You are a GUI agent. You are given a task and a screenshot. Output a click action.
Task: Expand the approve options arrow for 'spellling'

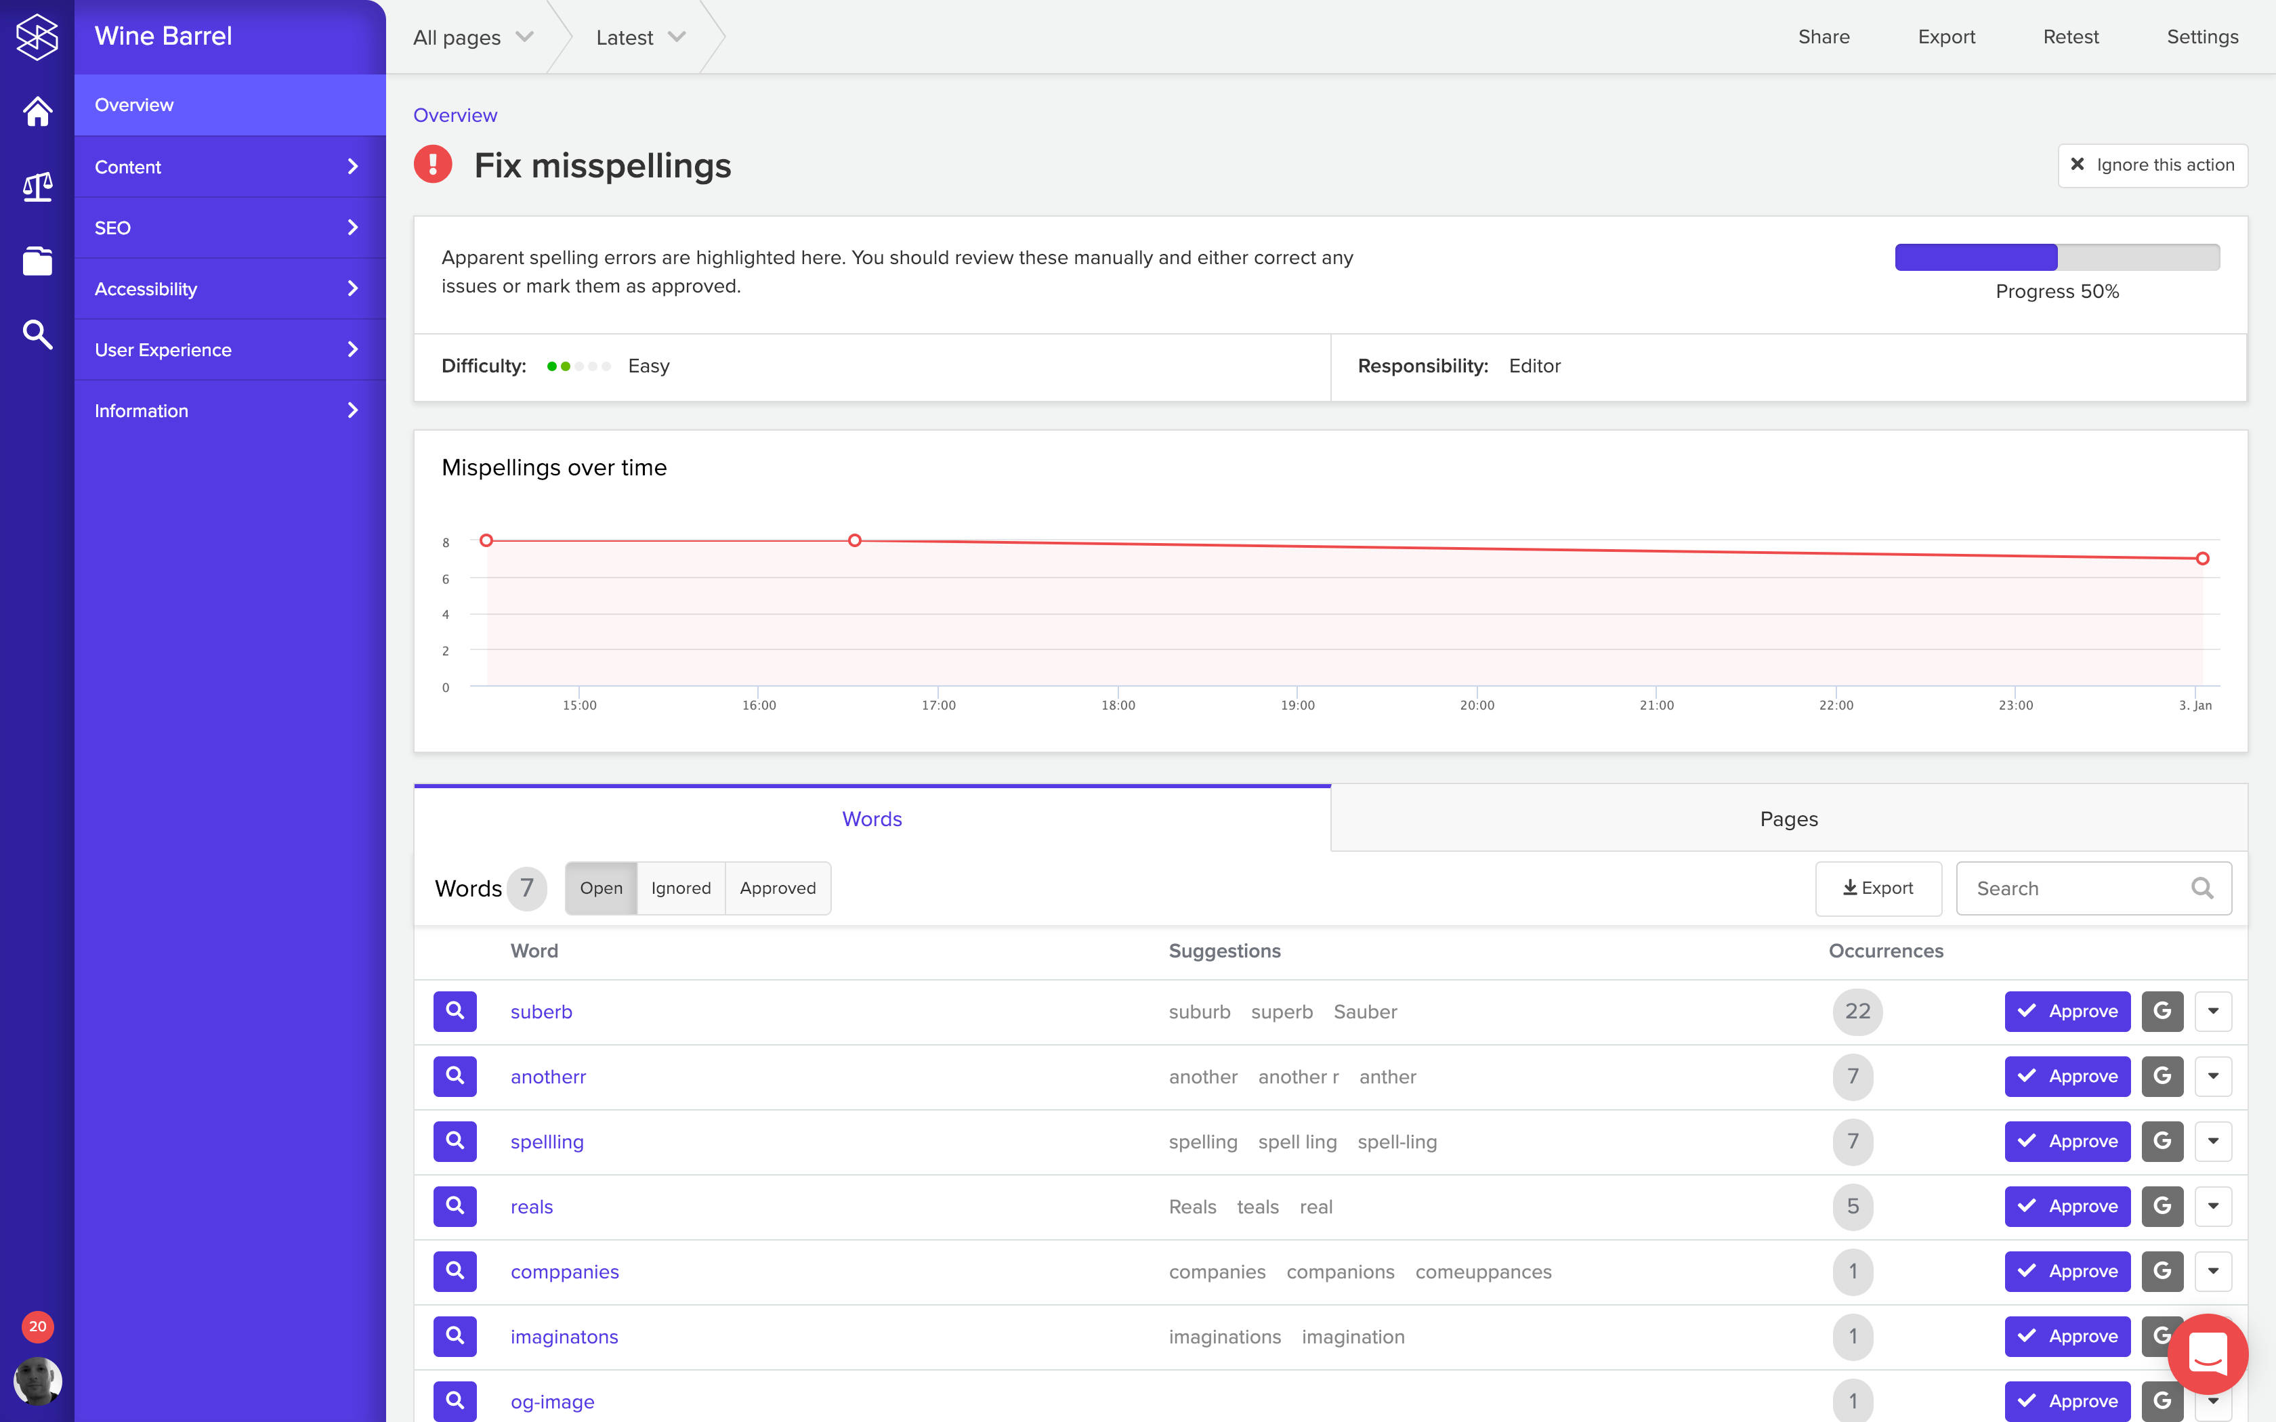(x=2214, y=1141)
